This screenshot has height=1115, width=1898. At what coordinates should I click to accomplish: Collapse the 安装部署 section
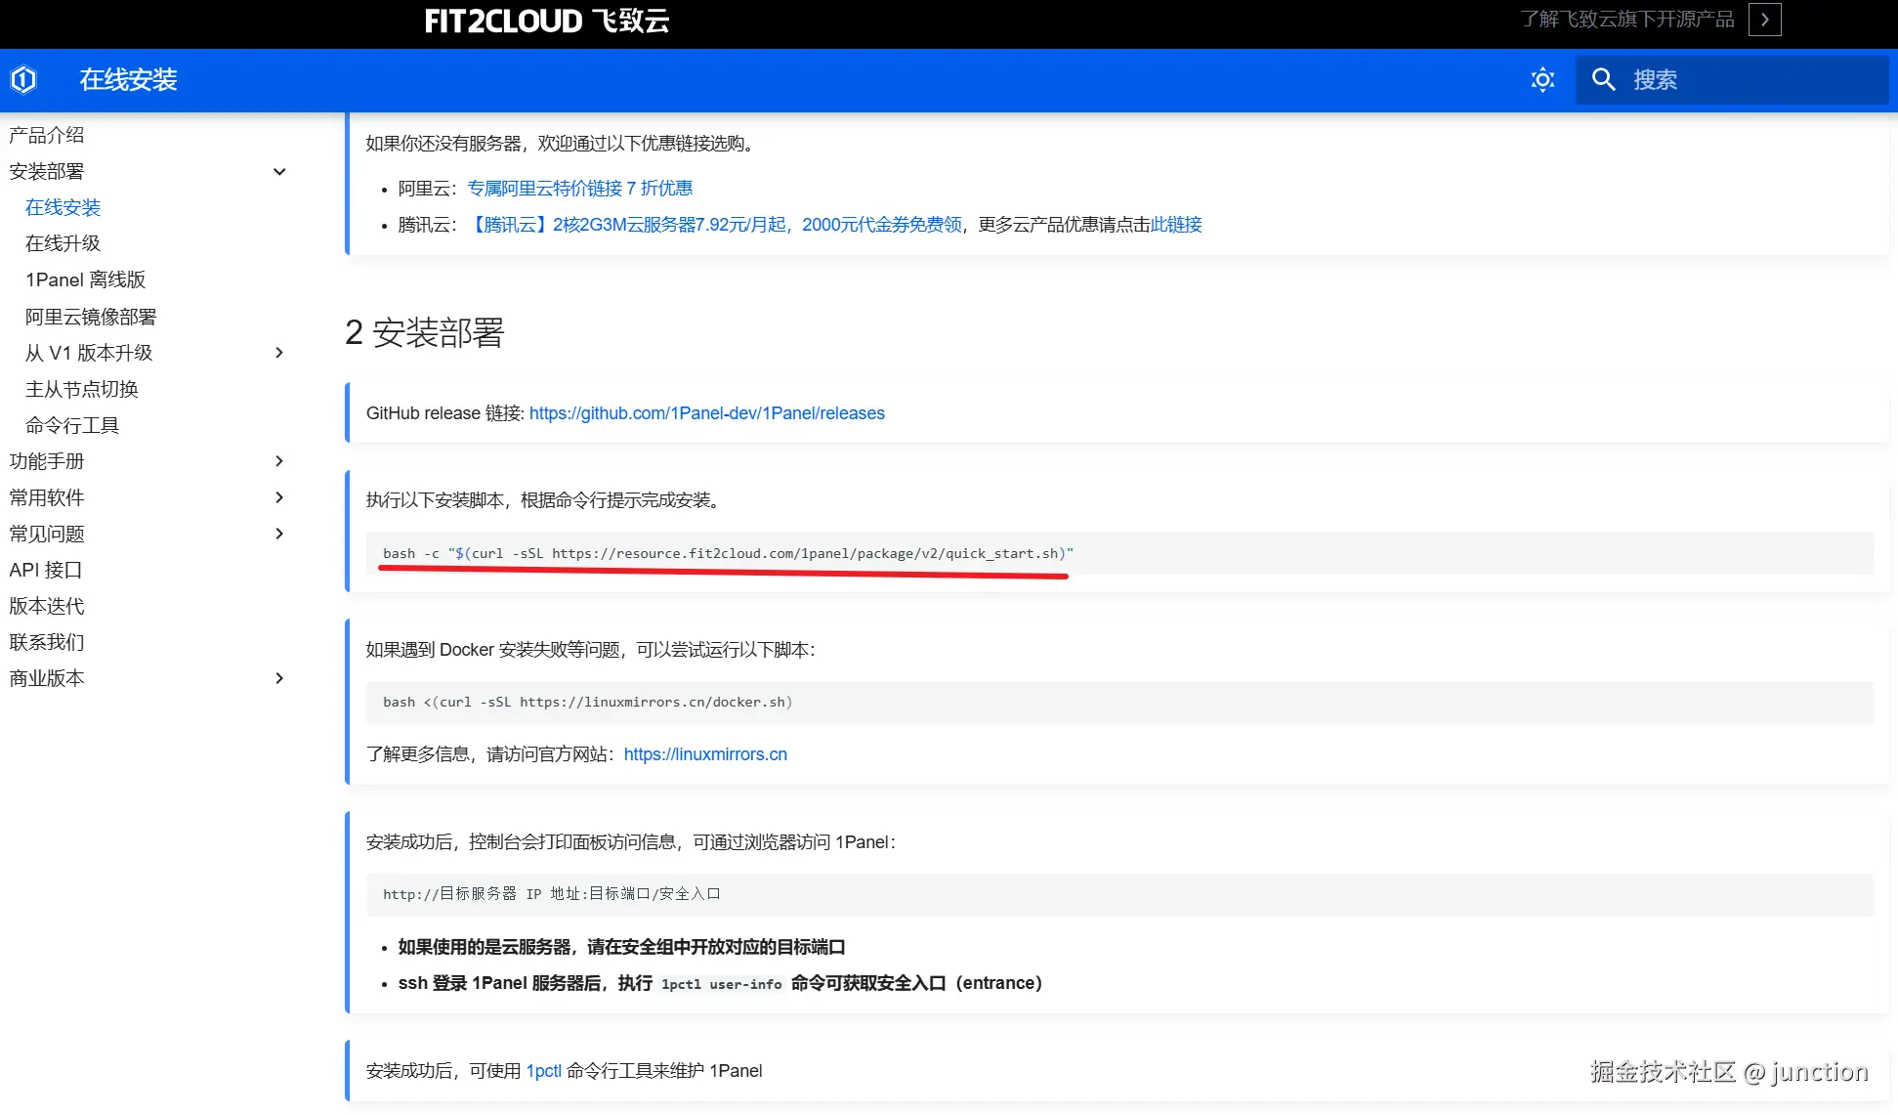click(279, 172)
